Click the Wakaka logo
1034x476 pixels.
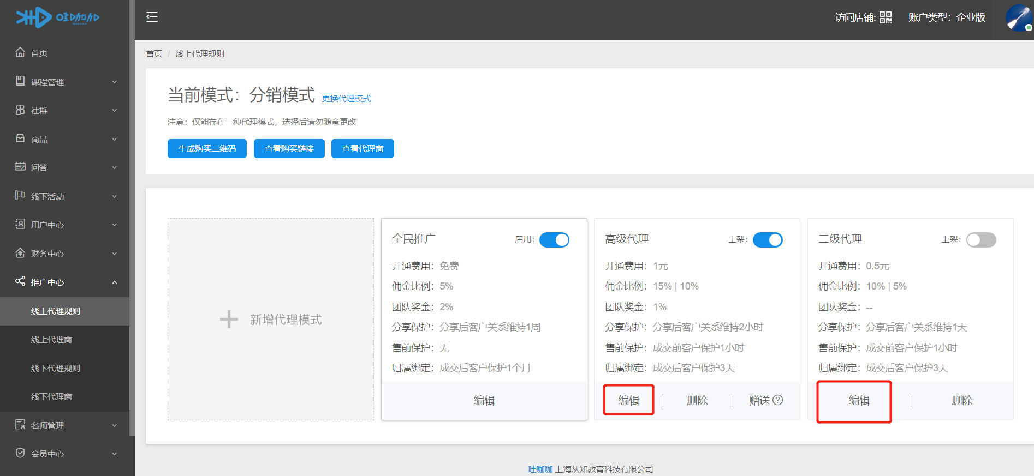57,17
